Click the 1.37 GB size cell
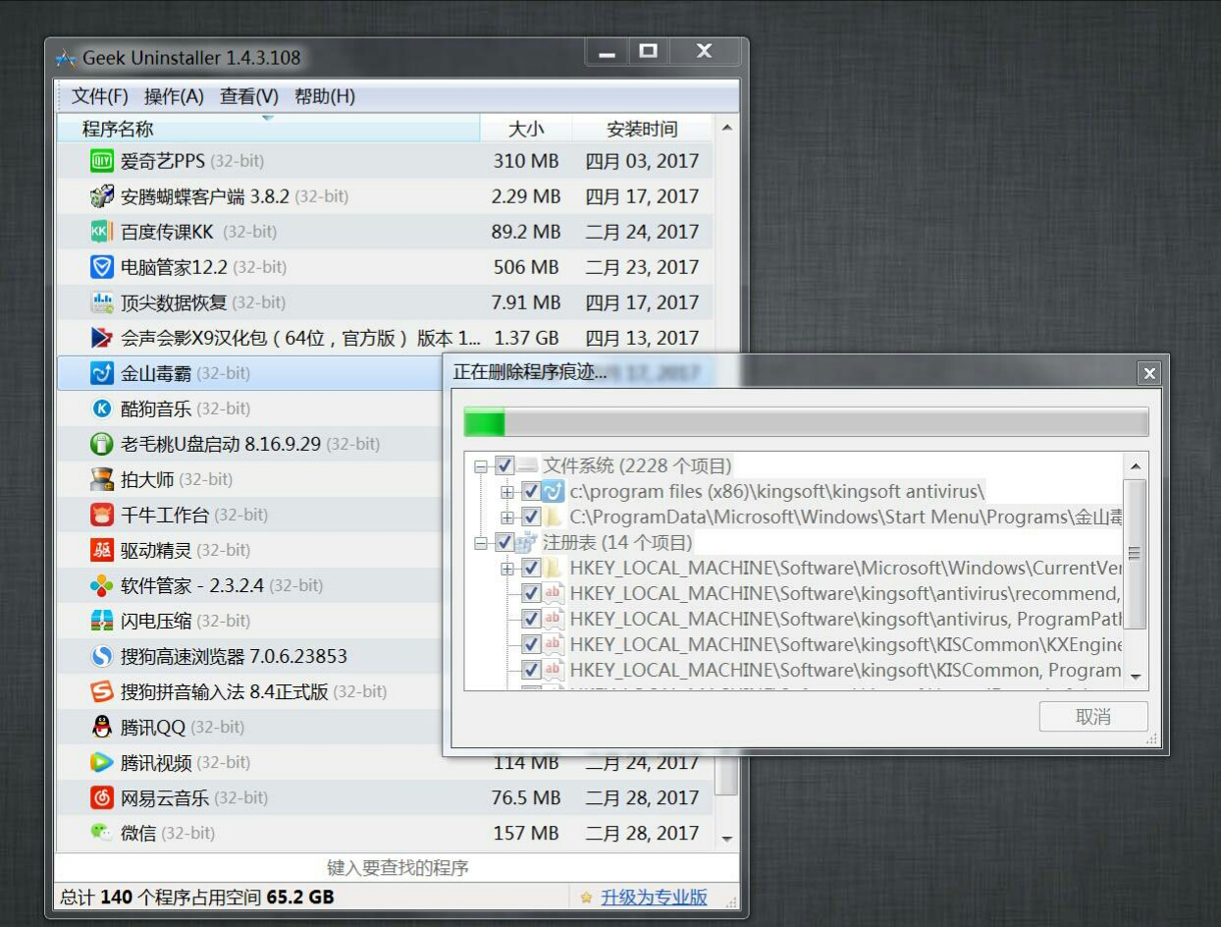1221x927 pixels. [x=526, y=338]
